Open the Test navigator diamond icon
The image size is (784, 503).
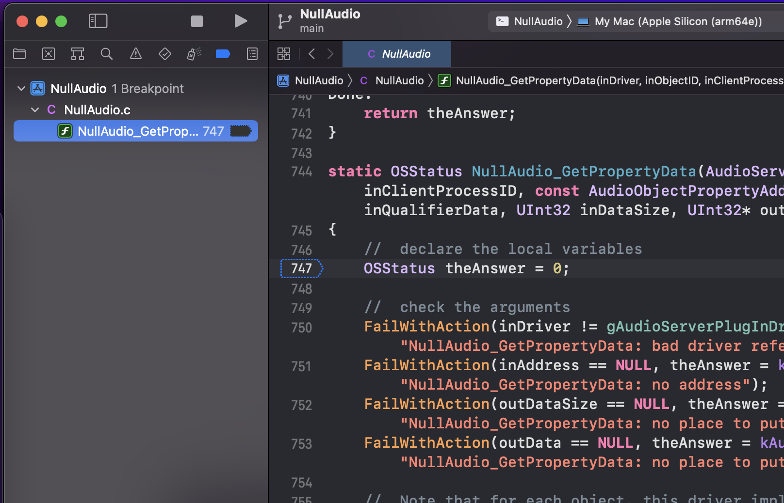pyautogui.click(x=165, y=54)
